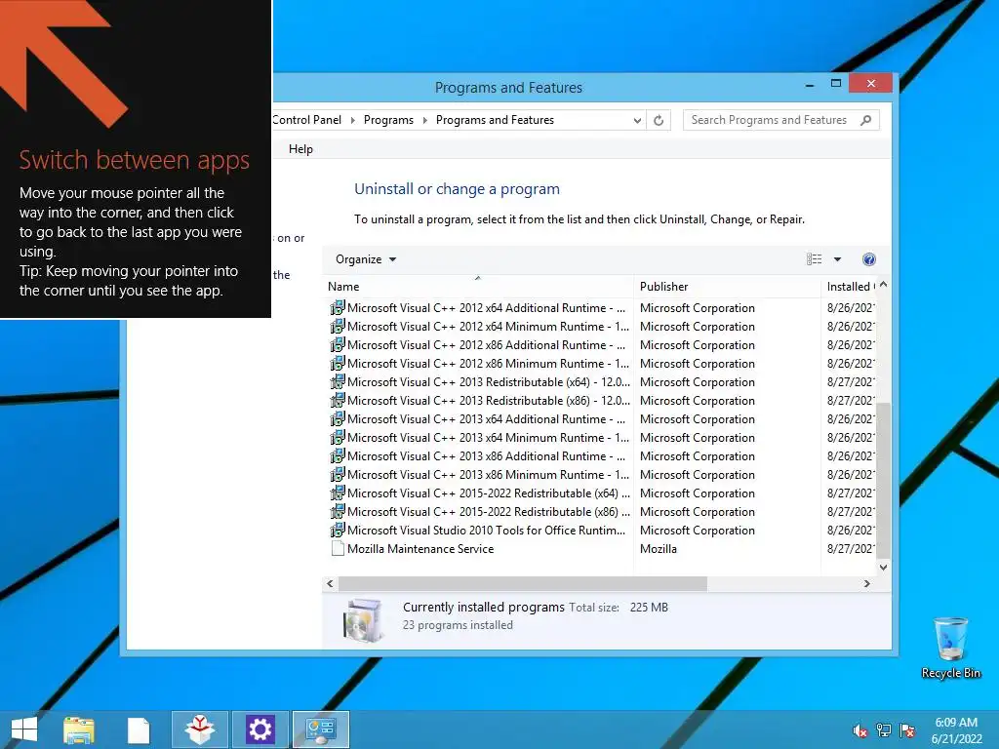Screen dimensions: 999x749
Task: Open the view options dropdown arrow
Action: point(837,259)
